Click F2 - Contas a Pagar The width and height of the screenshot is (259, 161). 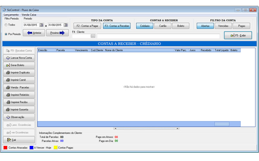(87, 26)
